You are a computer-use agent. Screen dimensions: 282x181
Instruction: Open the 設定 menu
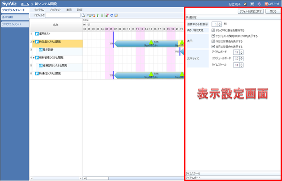click(80, 10)
